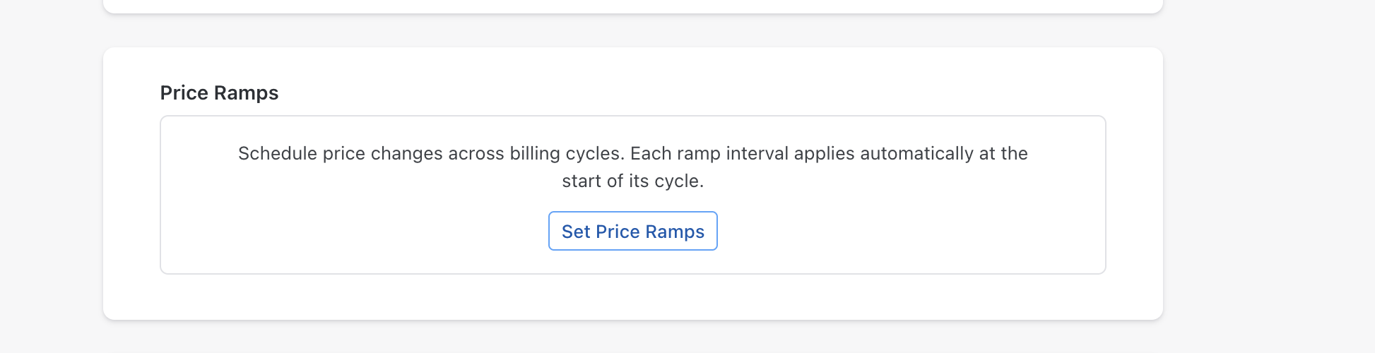
Task: Click the word 'Schedule' in the description
Action: (x=277, y=153)
